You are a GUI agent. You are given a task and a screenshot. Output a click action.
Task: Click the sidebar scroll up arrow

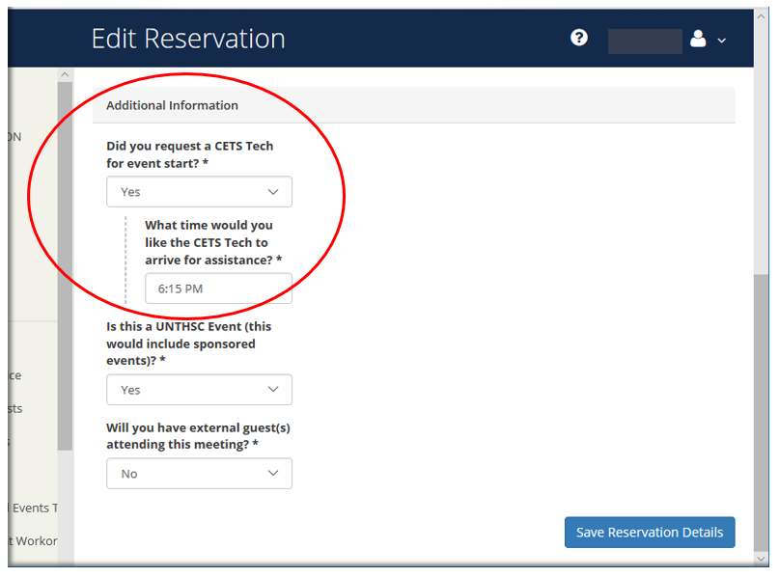66,74
